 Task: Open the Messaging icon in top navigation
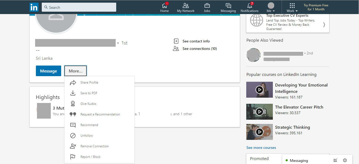228,5
